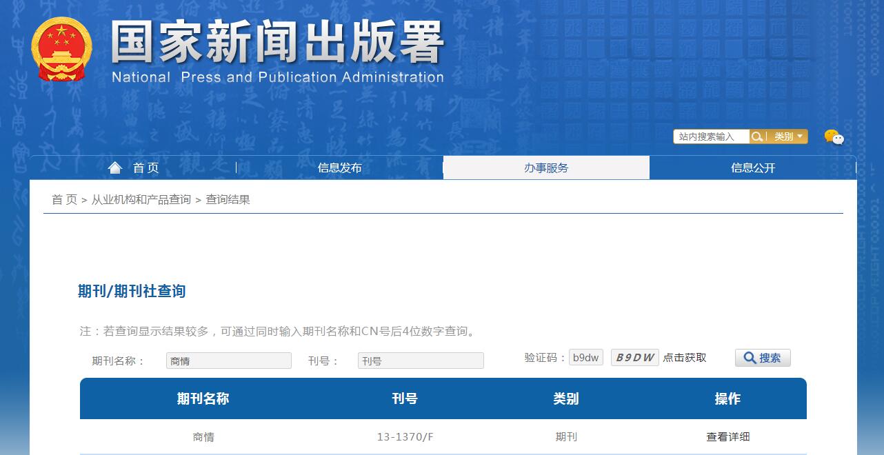Screen dimensions: 884x455
Task: Select the 办事服务 menu item
Action: pos(546,167)
